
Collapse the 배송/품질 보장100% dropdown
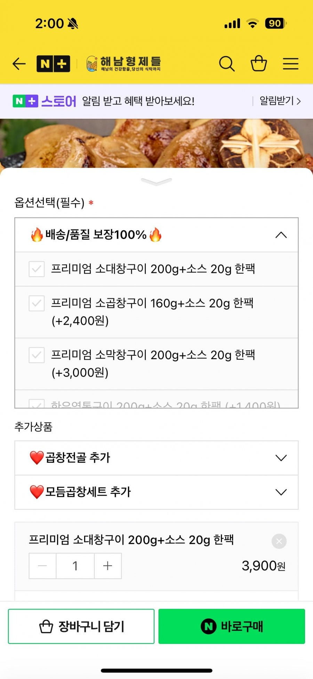click(281, 235)
